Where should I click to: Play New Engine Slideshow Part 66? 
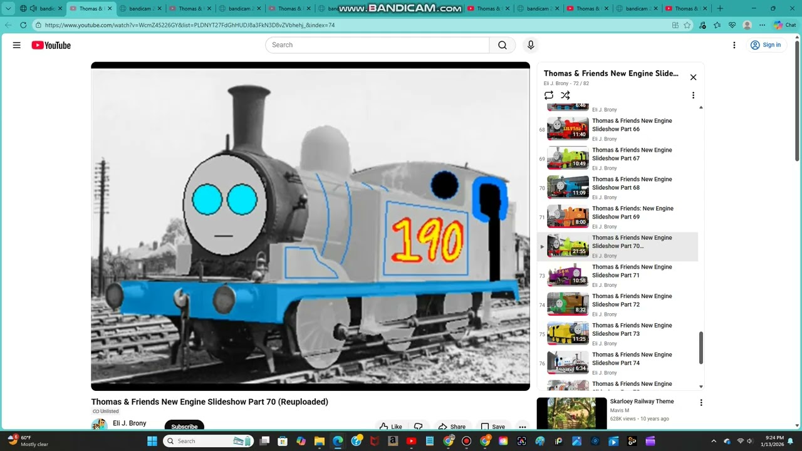[618, 129]
